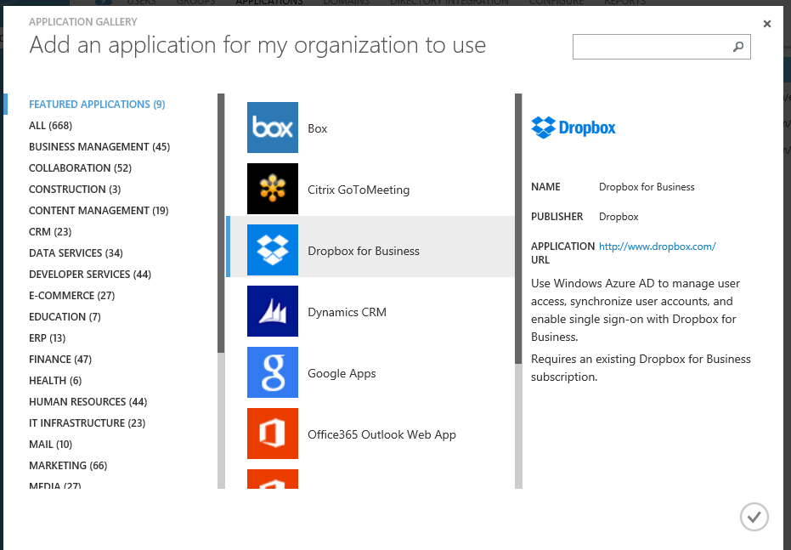Select Citrix GoToMeeting application name
791x550 pixels.
pyautogui.click(x=359, y=190)
